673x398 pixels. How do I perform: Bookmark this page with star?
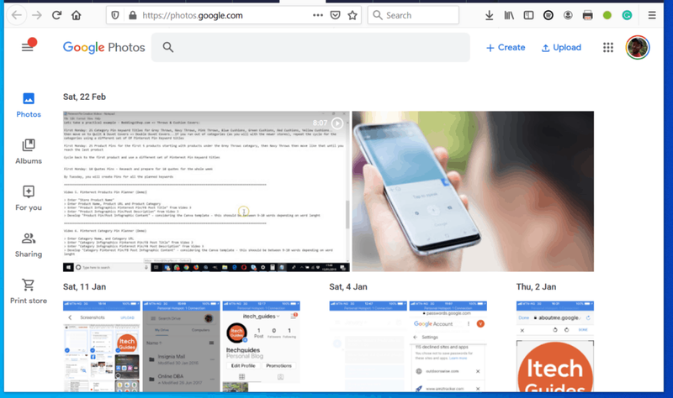click(x=352, y=15)
